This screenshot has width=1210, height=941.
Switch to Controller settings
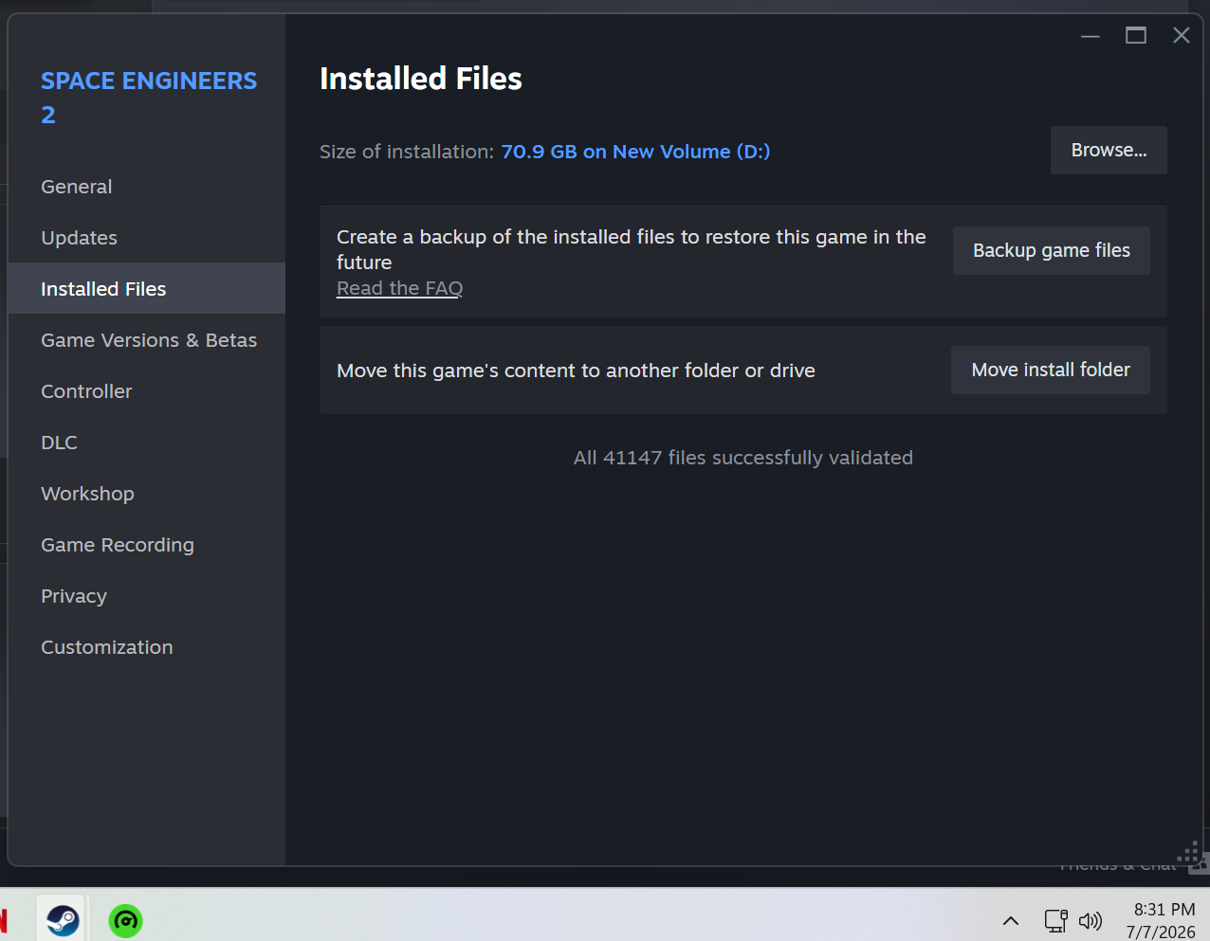point(147,391)
